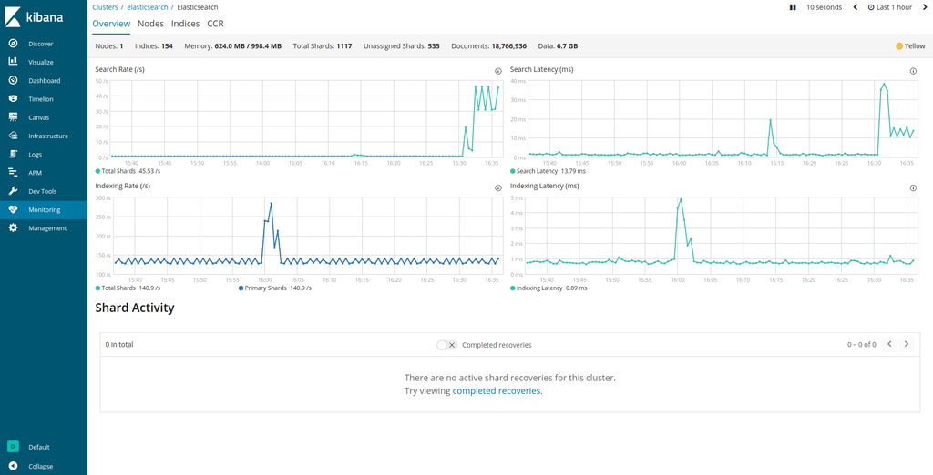Viewport: 933px width, 475px height.
Task: Switch to the Nodes tab
Action: click(150, 24)
